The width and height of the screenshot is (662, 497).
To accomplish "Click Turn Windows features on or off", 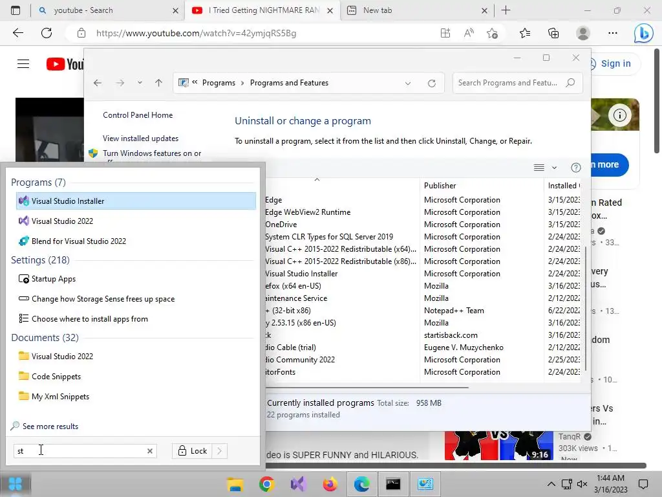I will pos(152,154).
